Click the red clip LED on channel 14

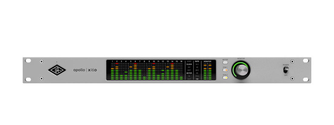(x=172, y=64)
